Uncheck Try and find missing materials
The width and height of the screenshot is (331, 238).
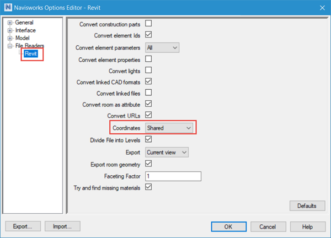pyautogui.click(x=148, y=187)
